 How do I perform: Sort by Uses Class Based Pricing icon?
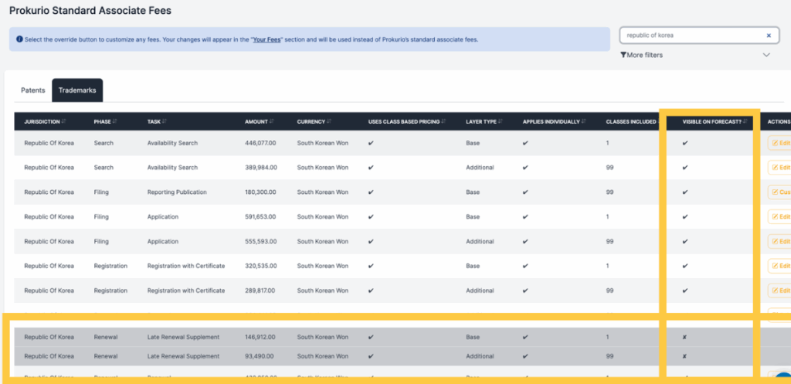tap(443, 121)
